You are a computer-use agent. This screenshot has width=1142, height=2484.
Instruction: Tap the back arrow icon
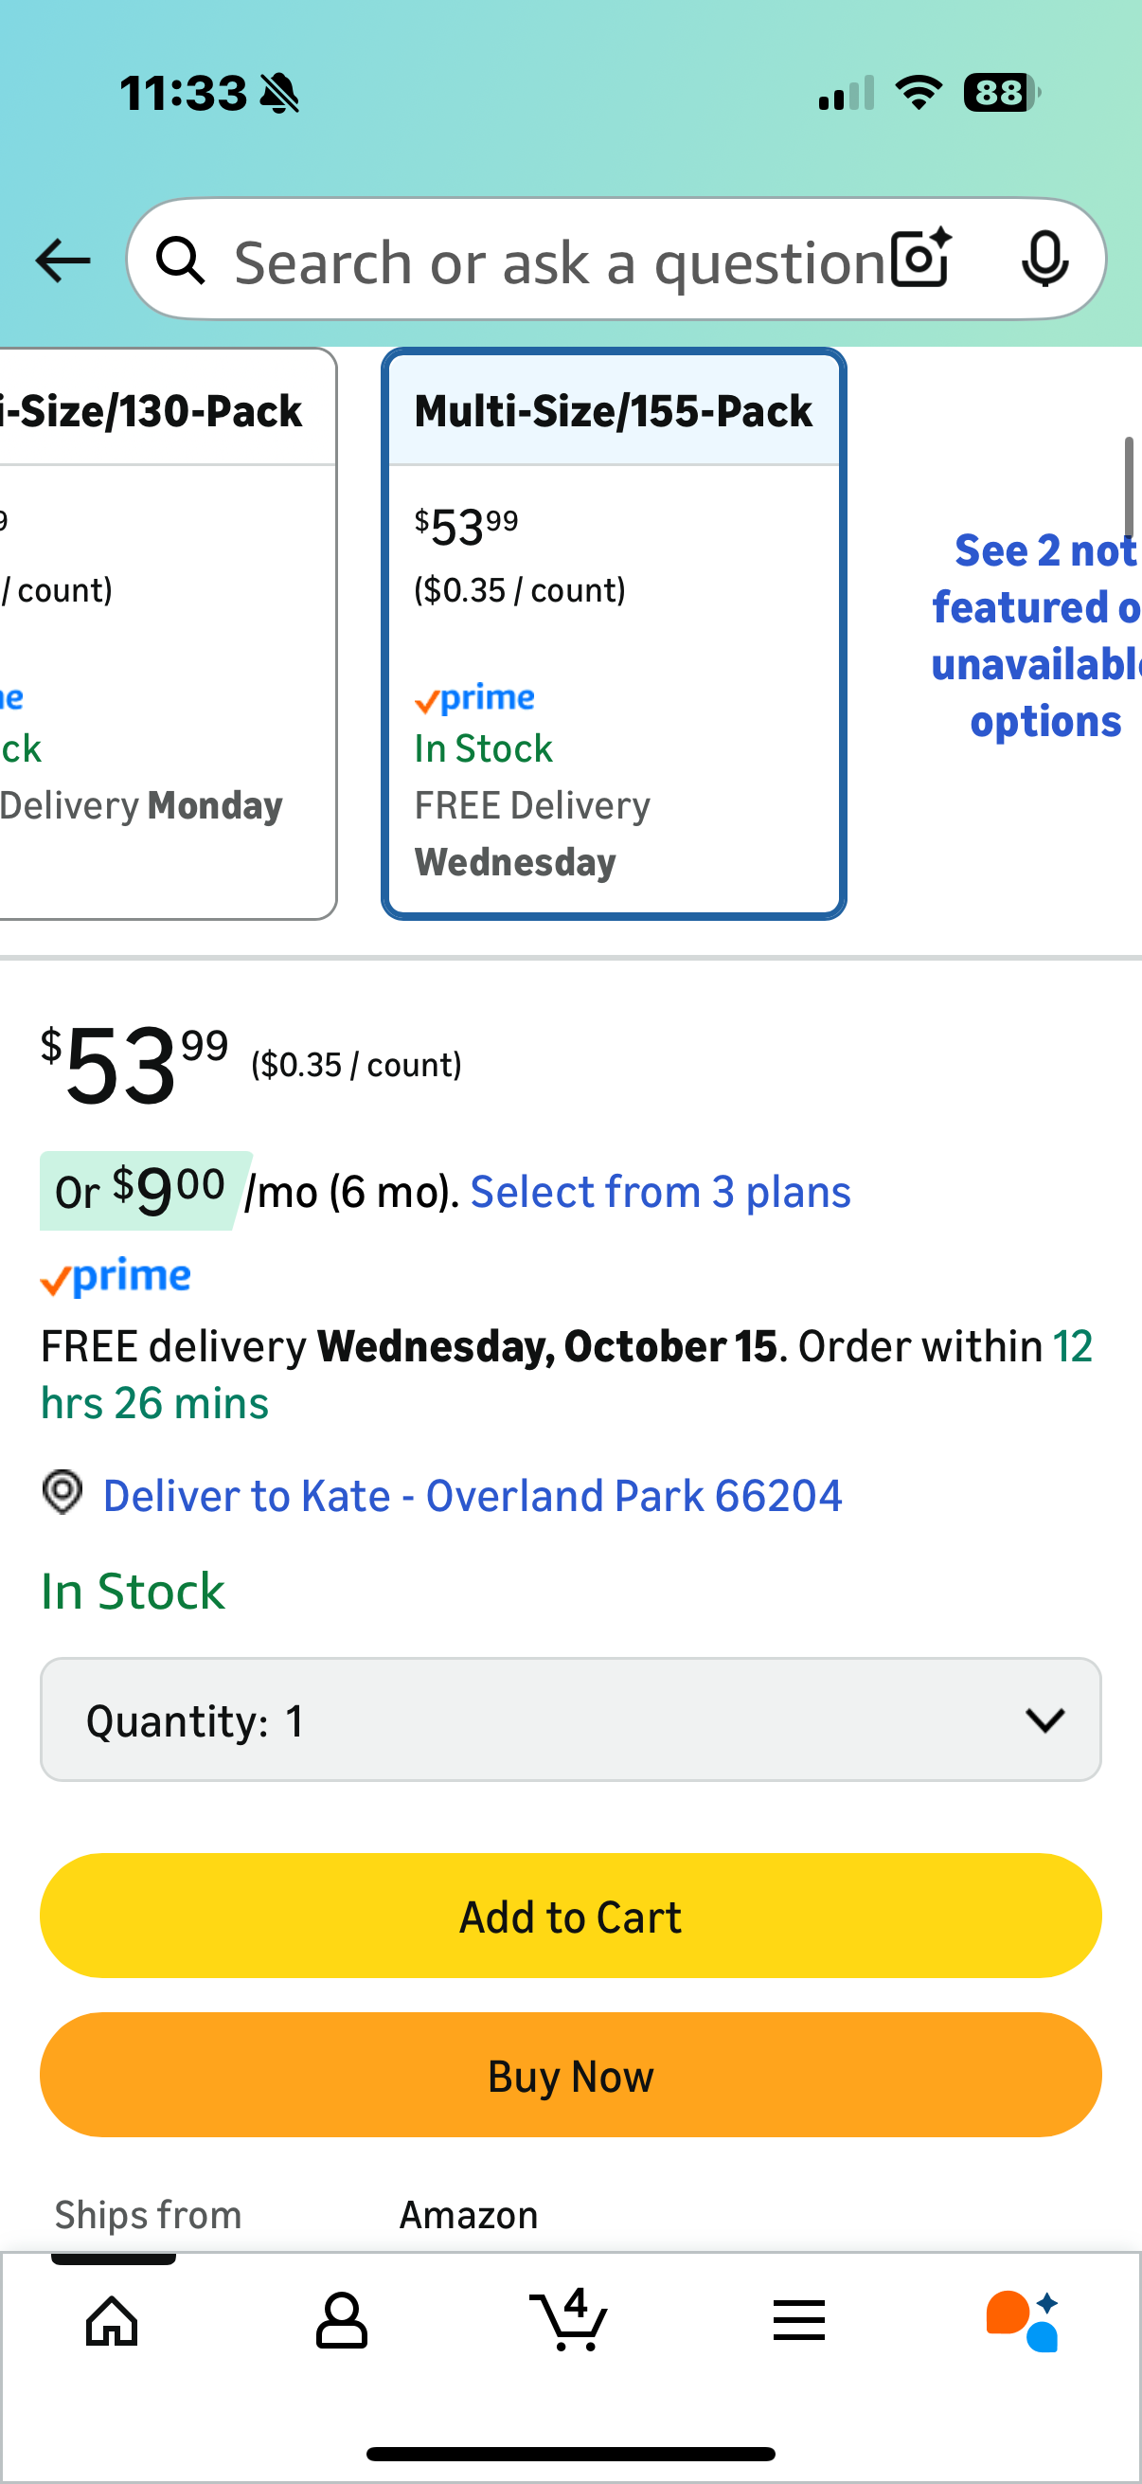[x=62, y=261]
